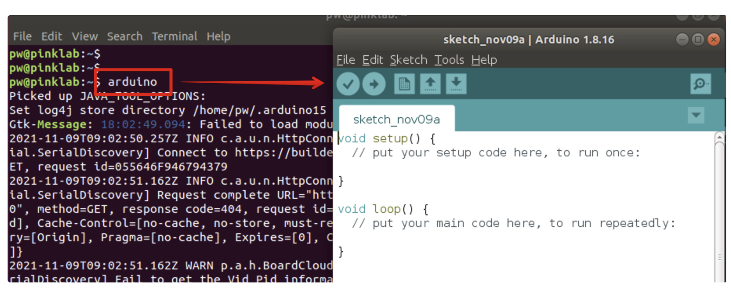Click the Arduino title 'sketch_nov09a | Arduino 1.8.16'

click(x=529, y=40)
